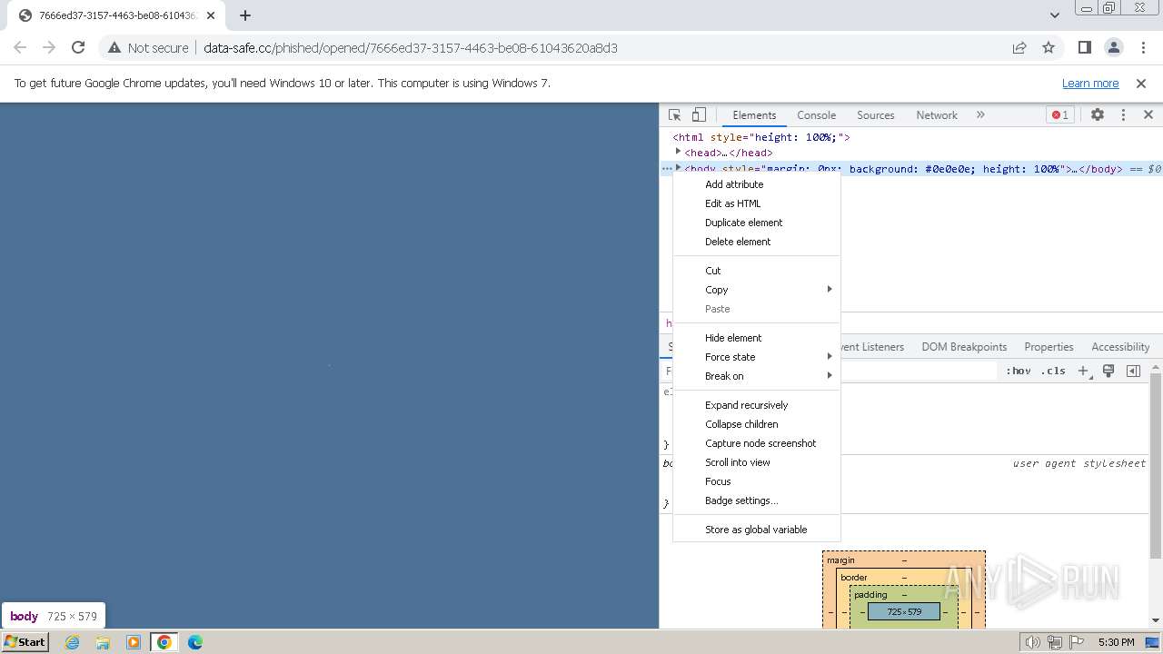Open the Copy submenu
This screenshot has height=654, width=1163.
click(x=756, y=290)
